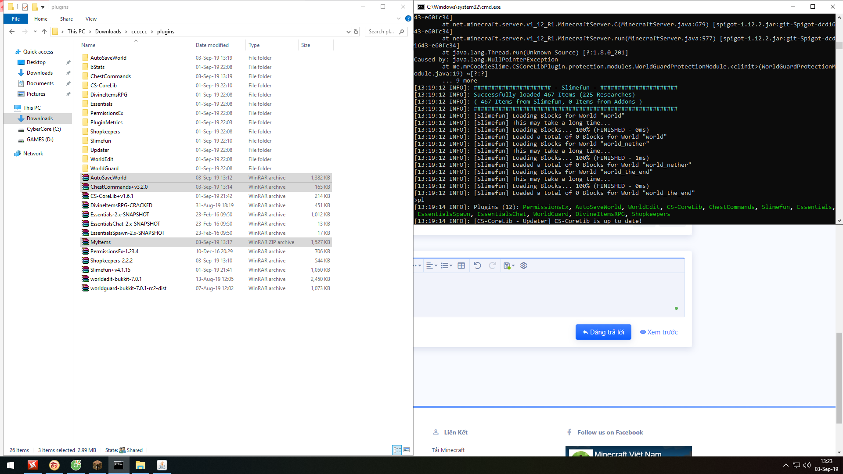Go up one folder level arrow
Image resolution: width=843 pixels, height=474 pixels.
tap(44, 32)
